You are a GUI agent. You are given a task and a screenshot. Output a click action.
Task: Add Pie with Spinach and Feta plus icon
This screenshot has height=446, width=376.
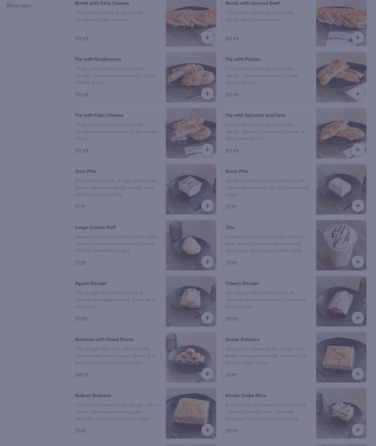pos(358,150)
